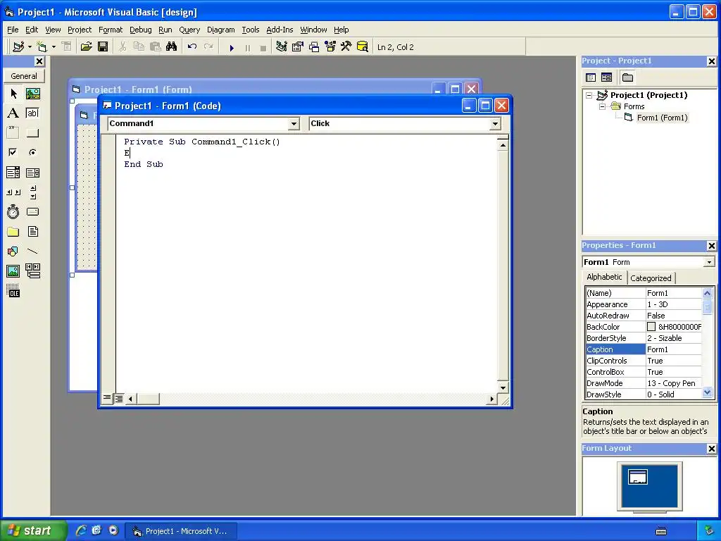Open the Add Standard EXE Project dropdown arrow
This screenshot has width=721, height=541.
[x=30, y=47]
